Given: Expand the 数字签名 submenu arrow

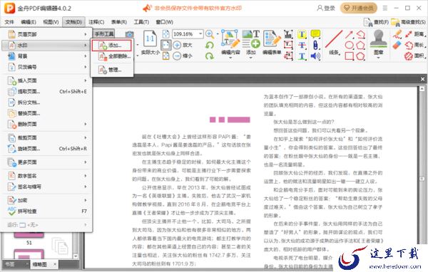Looking at the screenshot, I should [86, 176].
